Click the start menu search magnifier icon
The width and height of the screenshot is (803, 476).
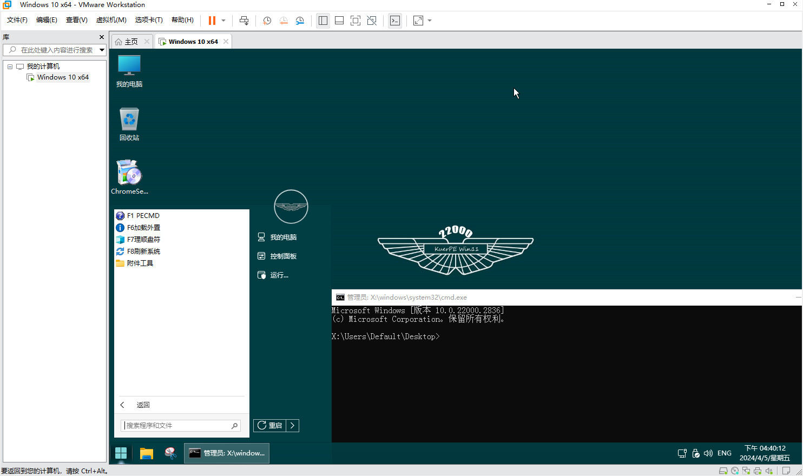tap(234, 426)
